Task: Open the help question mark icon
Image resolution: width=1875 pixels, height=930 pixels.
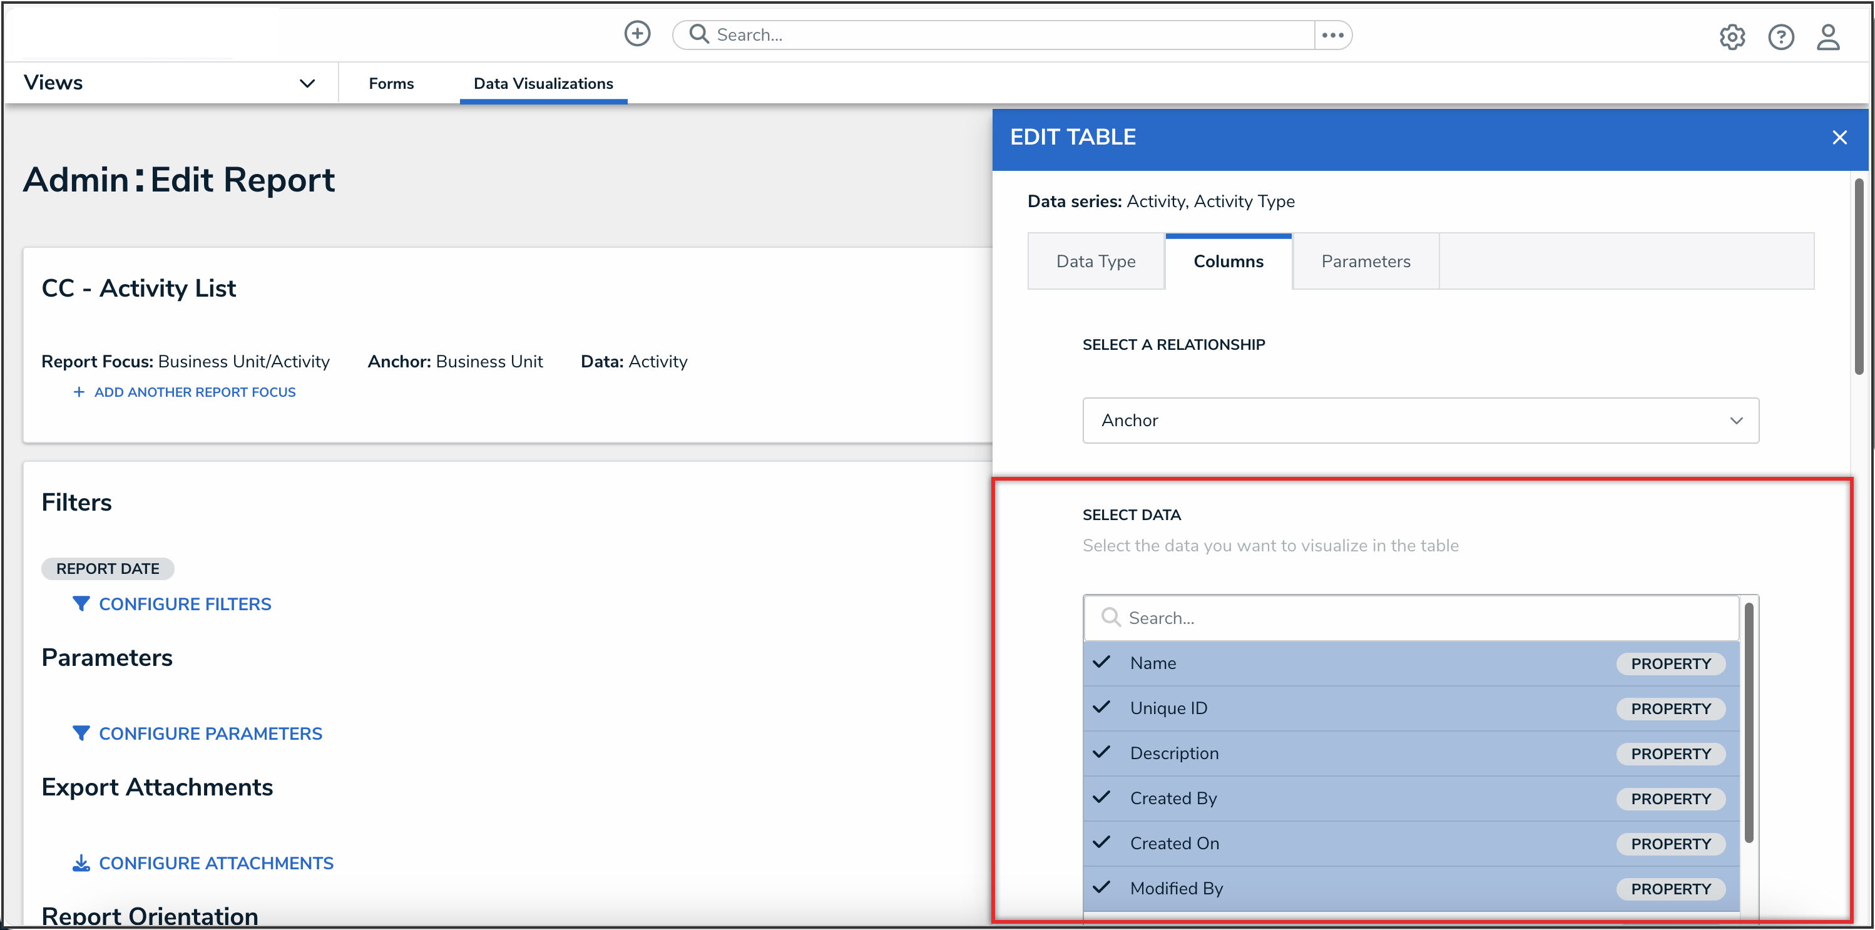Action: click(x=1780, y=36)
